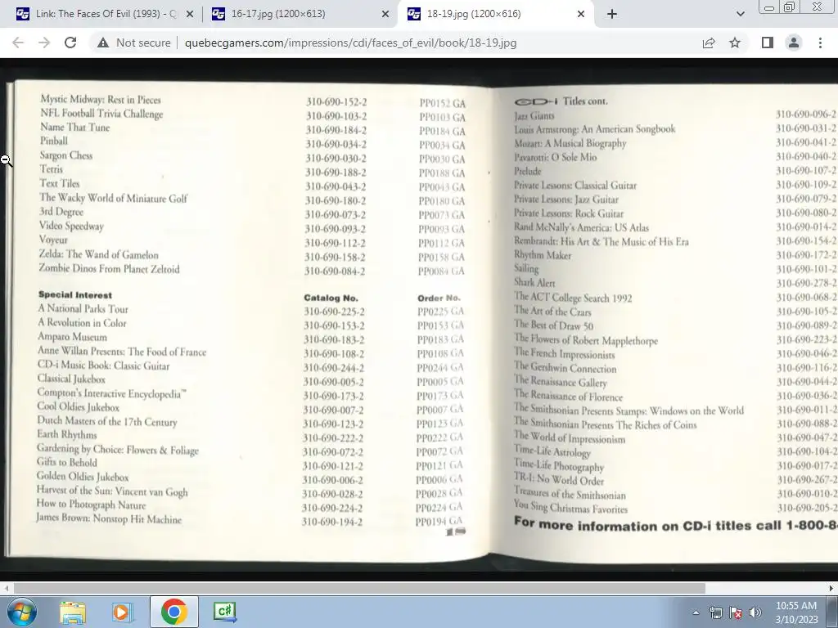The image size is (838, 628).
Task: Click 'For more information on CD-i titles' line
Action: coord(675,524)
